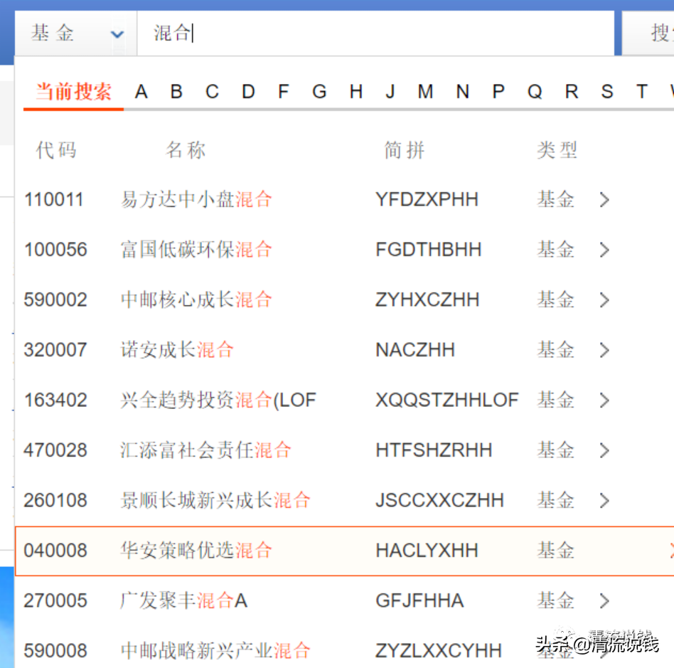Click fund code 590002

pos(55,299)
